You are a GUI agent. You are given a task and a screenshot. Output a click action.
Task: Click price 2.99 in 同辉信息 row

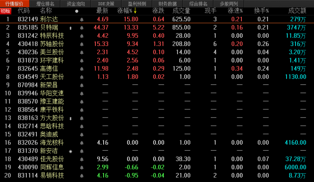pos(102,167)
